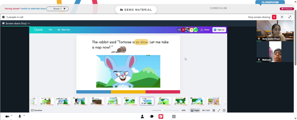Image resolution: width=297 pixels, height=120 pixels.
Task: Select page 85 thumbnail
Action: (x=164, y=101)
